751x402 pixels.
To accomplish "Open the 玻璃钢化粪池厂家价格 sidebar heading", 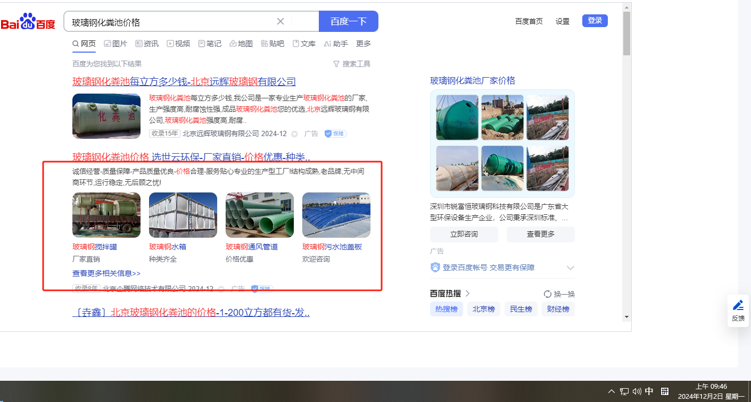I will pyautogui.click(x=473, y=81).
